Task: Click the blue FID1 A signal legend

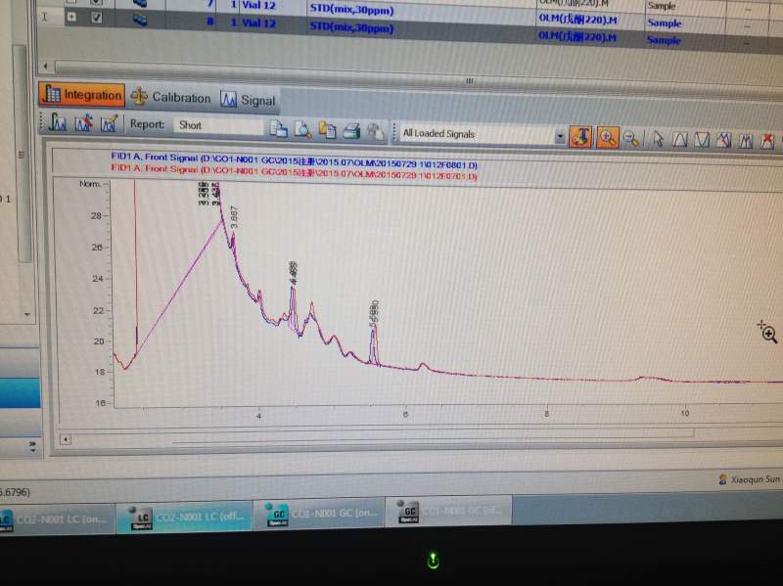Action: 294,160
